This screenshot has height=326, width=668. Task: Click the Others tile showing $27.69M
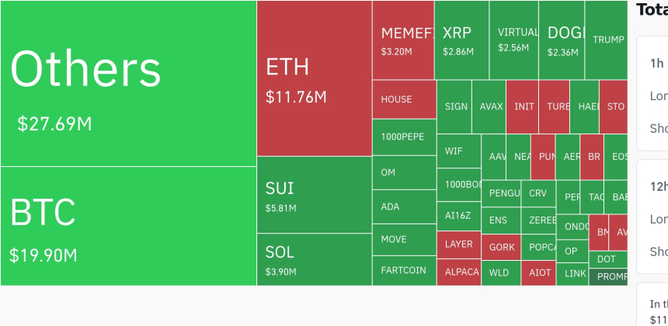click(x=128, y=83)
